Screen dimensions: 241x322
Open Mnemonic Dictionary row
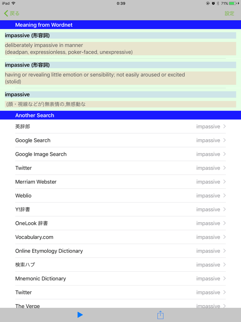pos(120,278)
